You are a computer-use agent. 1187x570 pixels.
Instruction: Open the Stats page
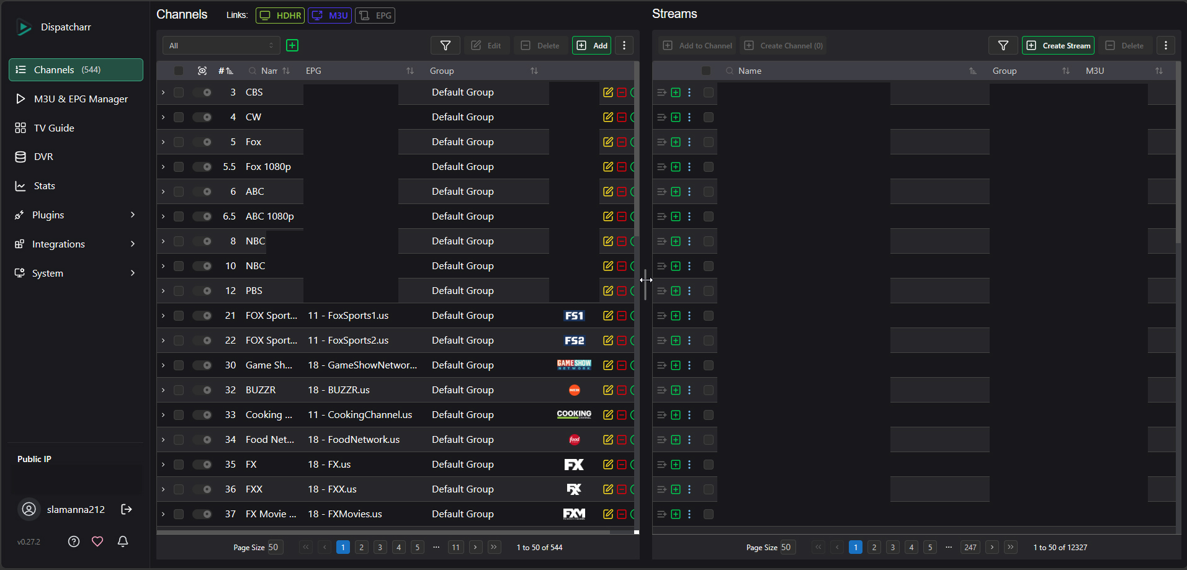(76, 185)
